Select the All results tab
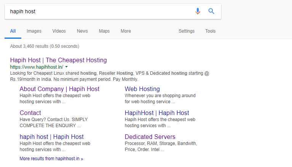292x167 pixels. click(x=13, y=31)
